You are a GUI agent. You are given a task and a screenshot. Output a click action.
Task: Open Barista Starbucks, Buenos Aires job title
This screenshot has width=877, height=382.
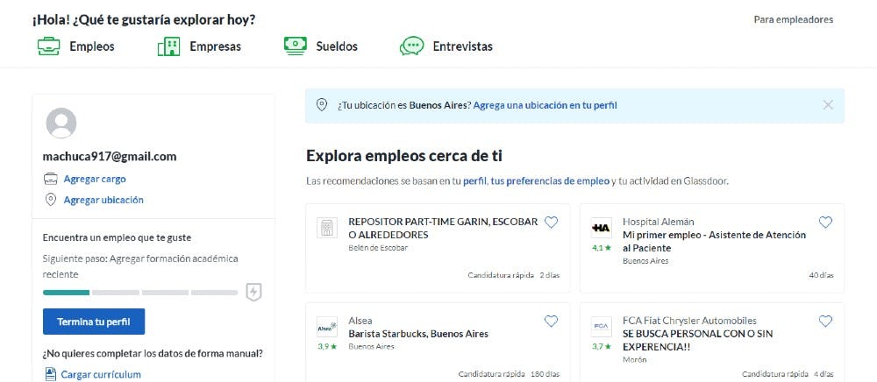tap(418, 334)
